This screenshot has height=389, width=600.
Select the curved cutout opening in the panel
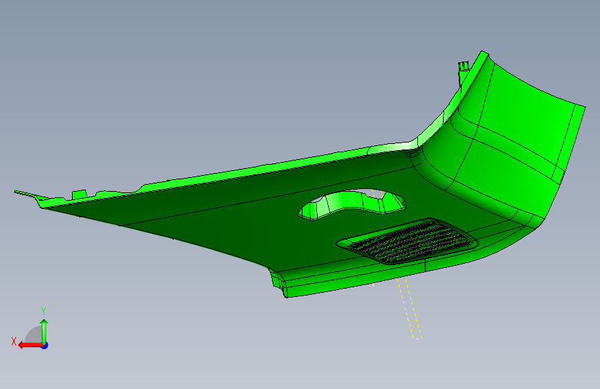point(352,204)
